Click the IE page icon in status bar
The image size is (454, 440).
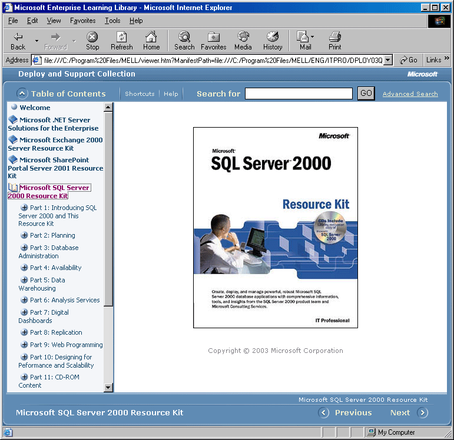[x=8, y=432]
